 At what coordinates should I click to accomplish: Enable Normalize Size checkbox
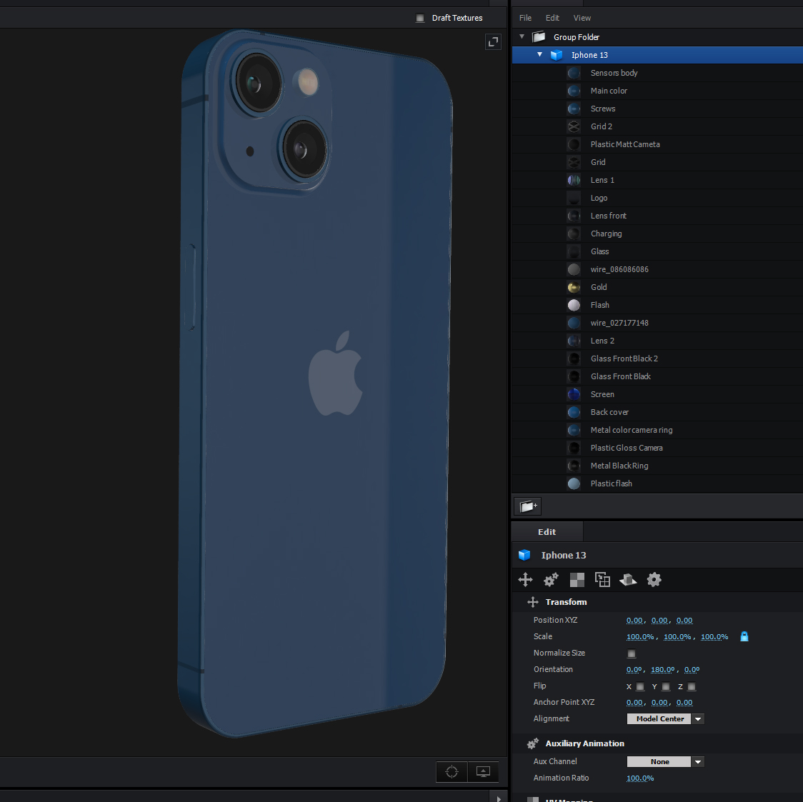pyautogui.click(x=631, y=653)
